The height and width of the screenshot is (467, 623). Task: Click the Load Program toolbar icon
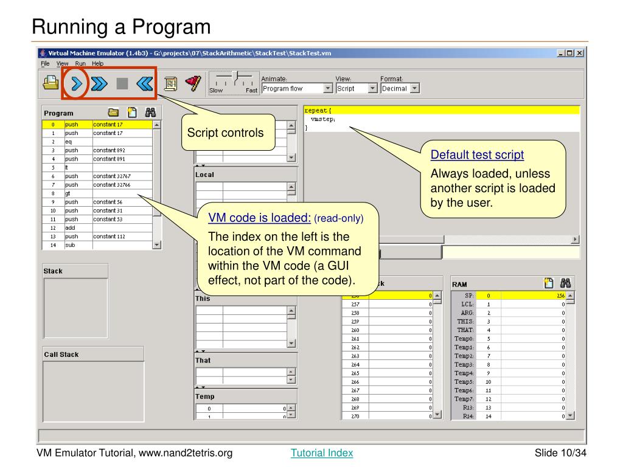click(51, 83)
